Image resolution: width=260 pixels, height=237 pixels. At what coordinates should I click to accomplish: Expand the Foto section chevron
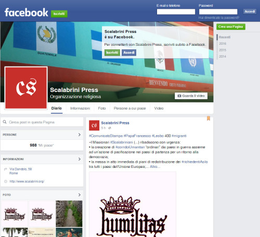click(80, 195)
